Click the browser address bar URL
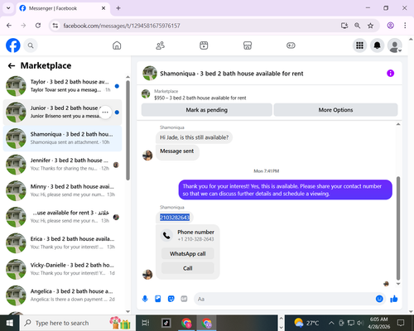 tap(122, 26)
